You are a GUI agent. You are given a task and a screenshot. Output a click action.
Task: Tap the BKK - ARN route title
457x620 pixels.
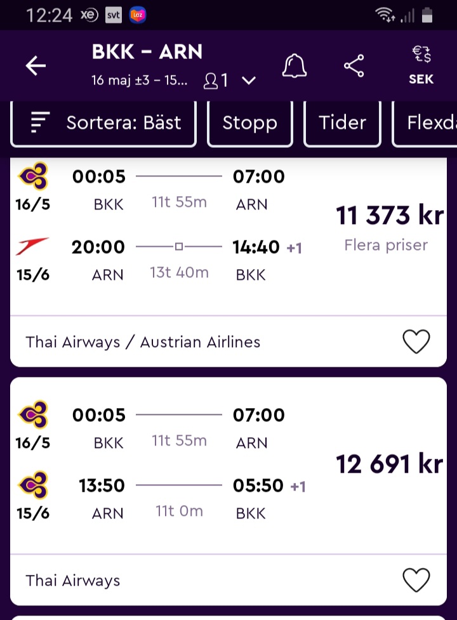[x=147, y=53]
